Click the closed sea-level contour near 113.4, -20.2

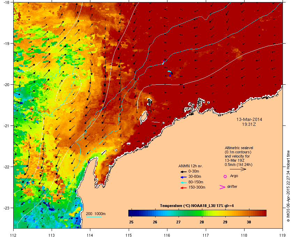(68, 89)
